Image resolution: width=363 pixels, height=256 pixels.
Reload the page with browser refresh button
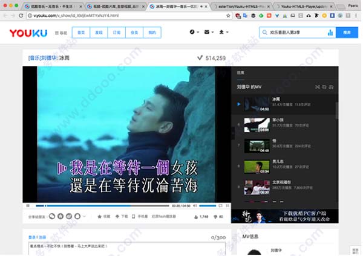tap(21, 16)
